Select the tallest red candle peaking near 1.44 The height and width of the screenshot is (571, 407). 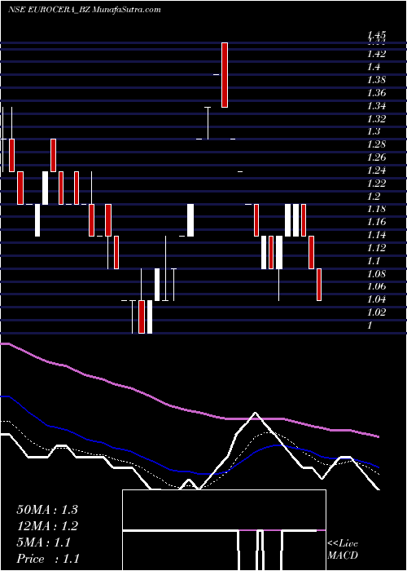click(x=225, y=75)
